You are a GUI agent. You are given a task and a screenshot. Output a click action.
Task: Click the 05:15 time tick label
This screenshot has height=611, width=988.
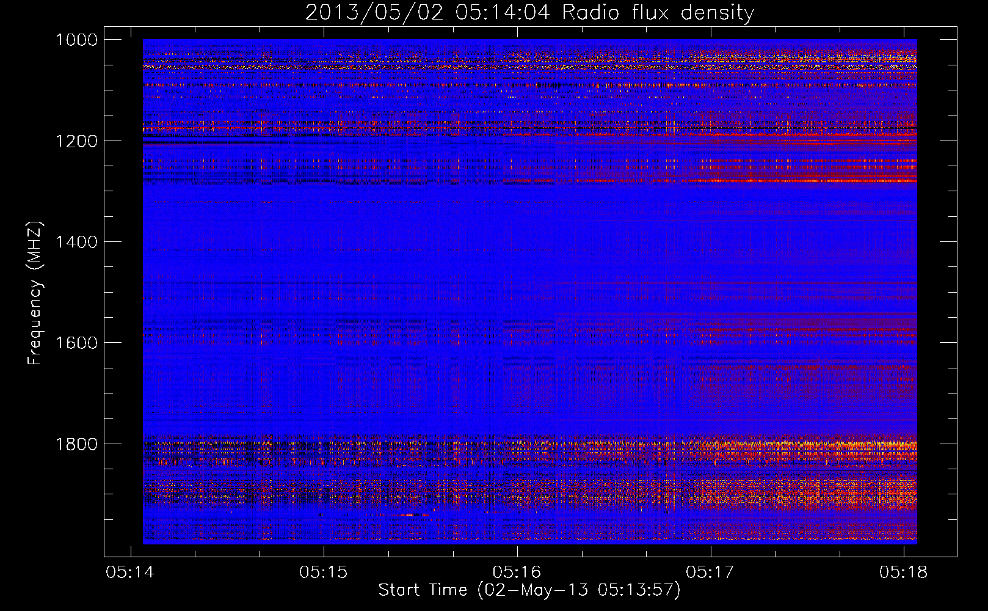pos(324,572)
